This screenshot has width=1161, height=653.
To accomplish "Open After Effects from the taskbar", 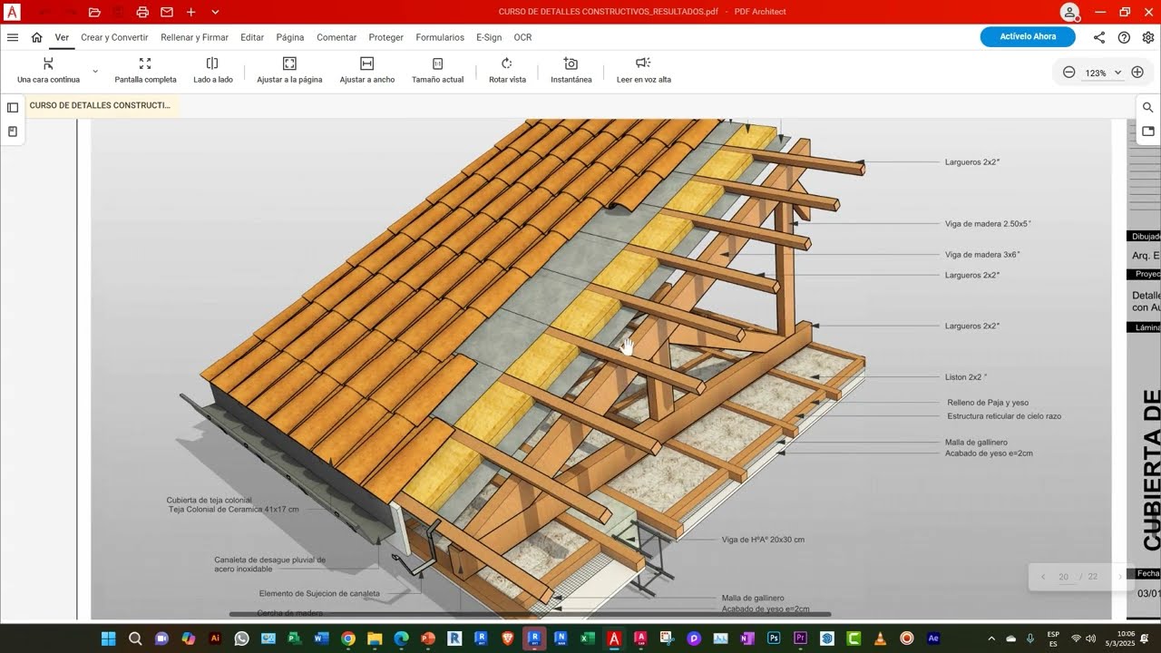I will [933, 638].
